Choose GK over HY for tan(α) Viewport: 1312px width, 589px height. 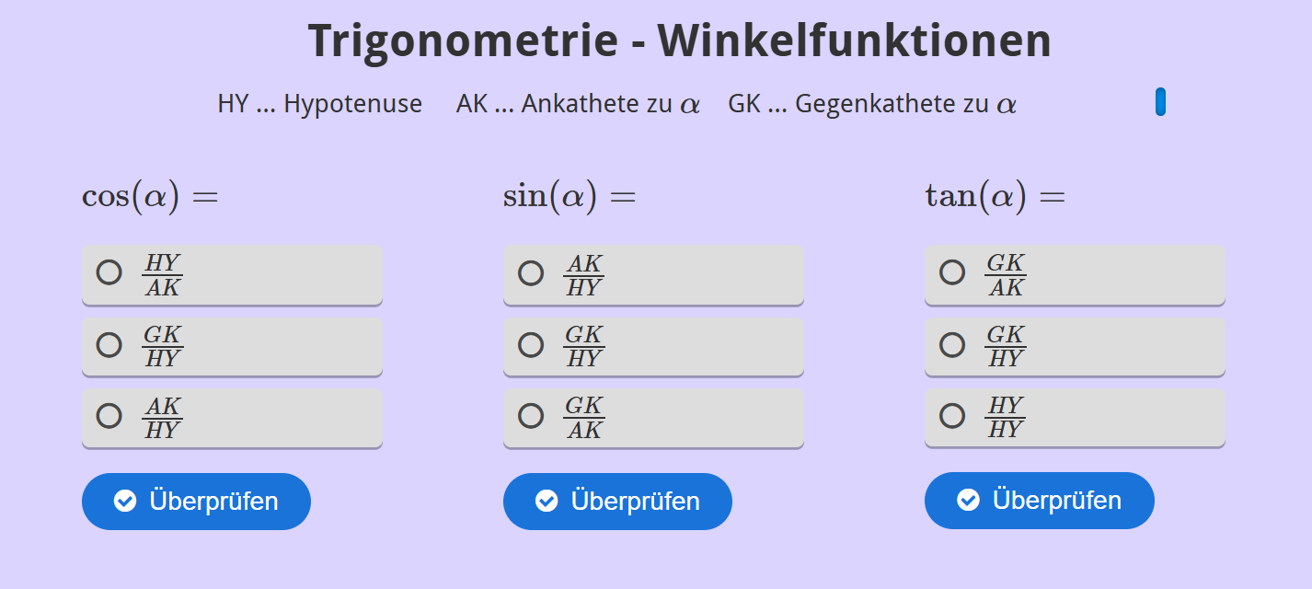[x=952, y=345]
